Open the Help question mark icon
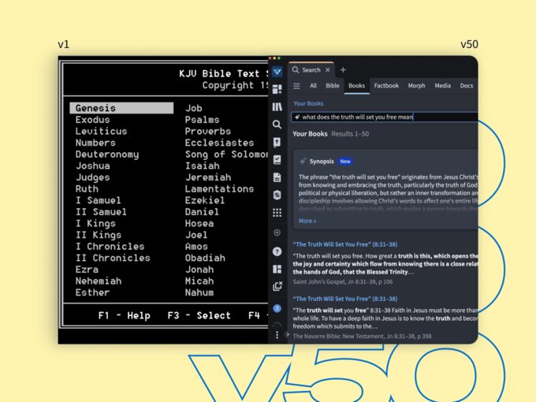This screenshot has height=402, width=536. (277, 251)
